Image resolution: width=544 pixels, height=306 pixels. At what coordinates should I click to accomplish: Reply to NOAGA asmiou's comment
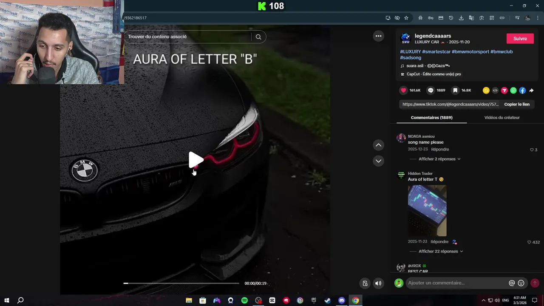(440, 149)
